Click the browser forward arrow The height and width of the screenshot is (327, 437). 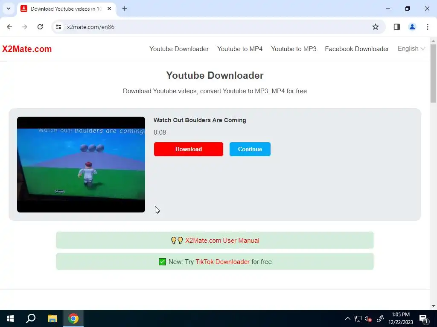tap(25, 27)
